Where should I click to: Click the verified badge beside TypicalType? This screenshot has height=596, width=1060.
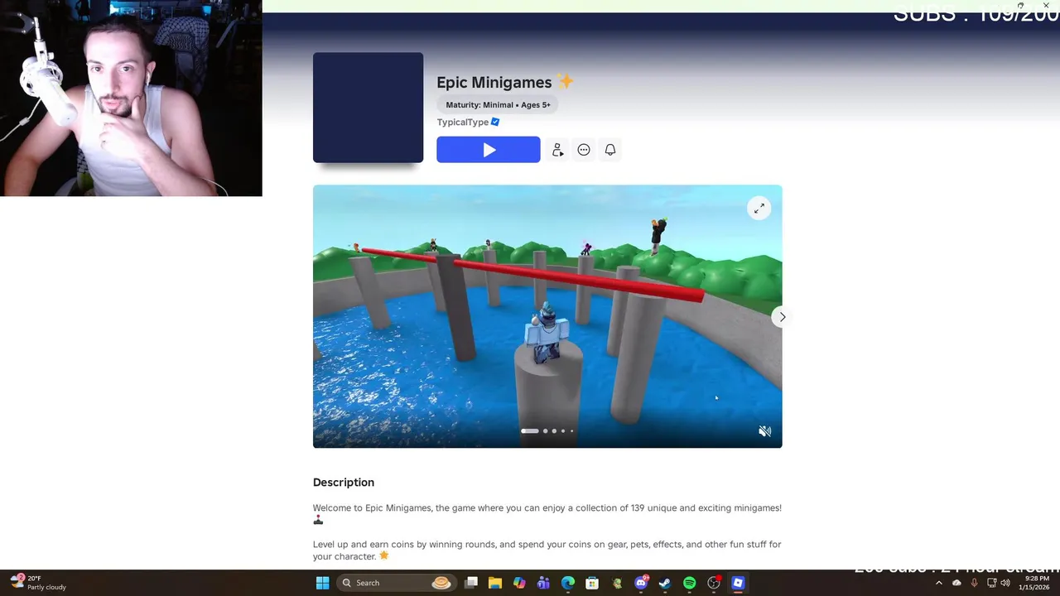pos(495,122)
